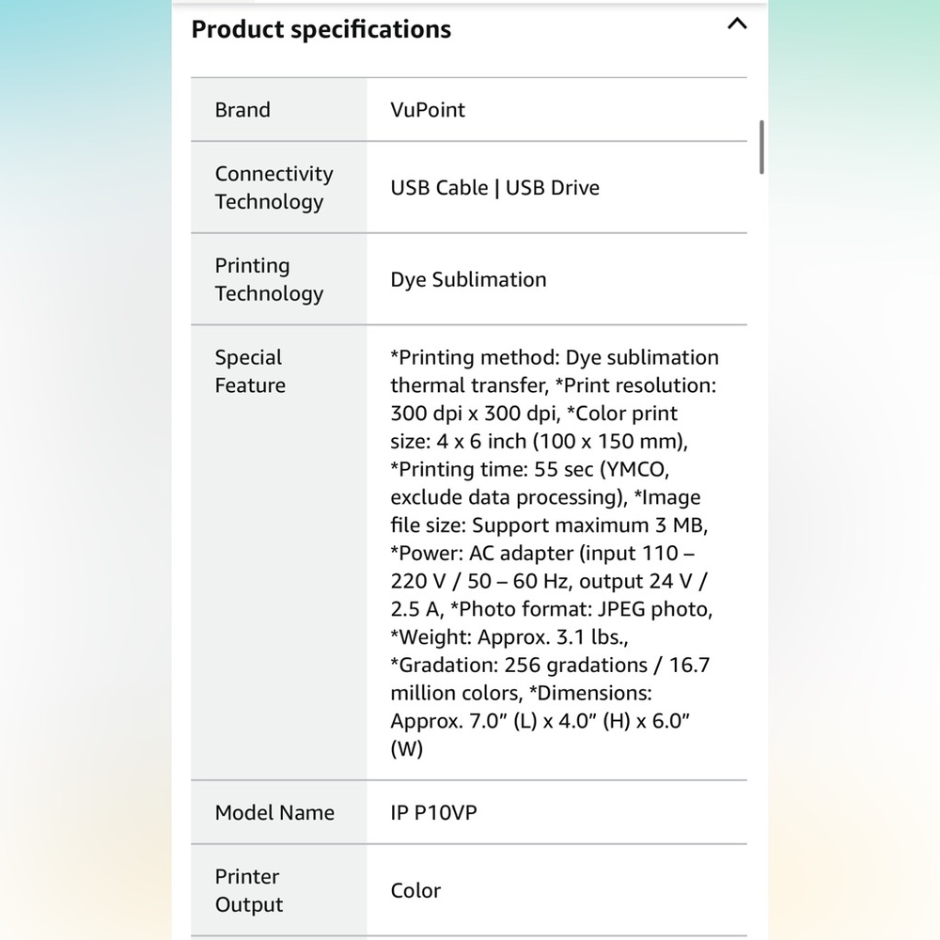
Task: Select the Printing Technology label
Action: pos(269,279)
